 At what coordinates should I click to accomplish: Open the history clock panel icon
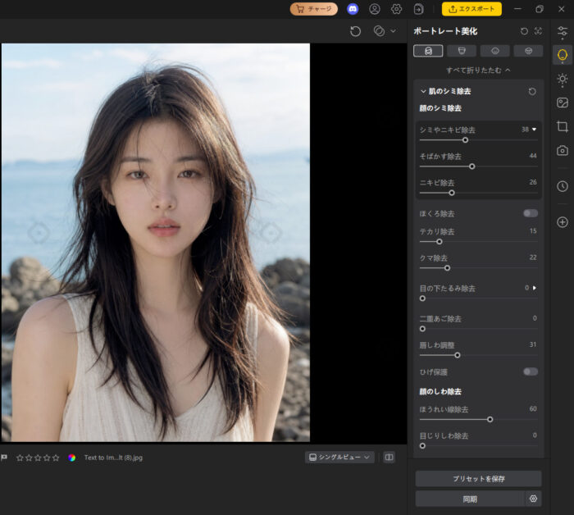pos(563,186)
